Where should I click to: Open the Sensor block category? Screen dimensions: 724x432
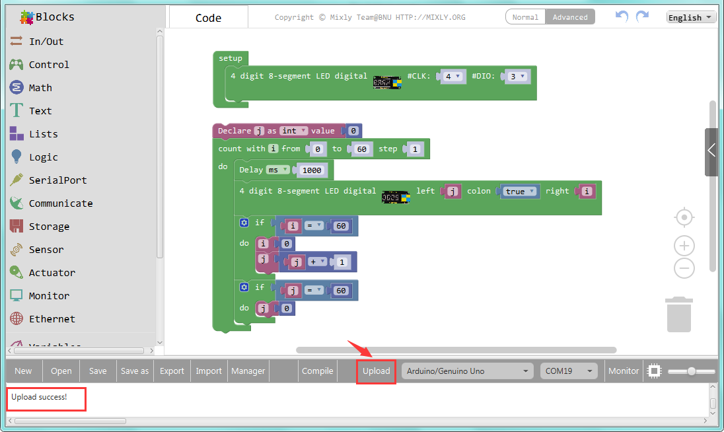[x=46, y=250]
